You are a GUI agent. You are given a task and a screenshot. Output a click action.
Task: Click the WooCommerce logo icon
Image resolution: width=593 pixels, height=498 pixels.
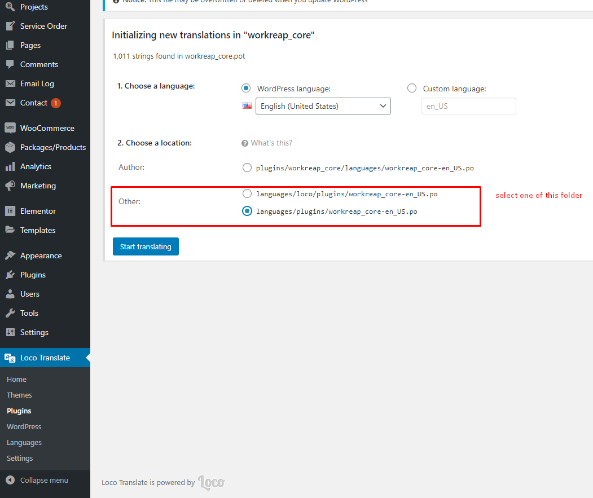tap(10, 128)
